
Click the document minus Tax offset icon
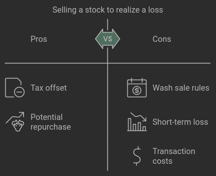[15, 88]
